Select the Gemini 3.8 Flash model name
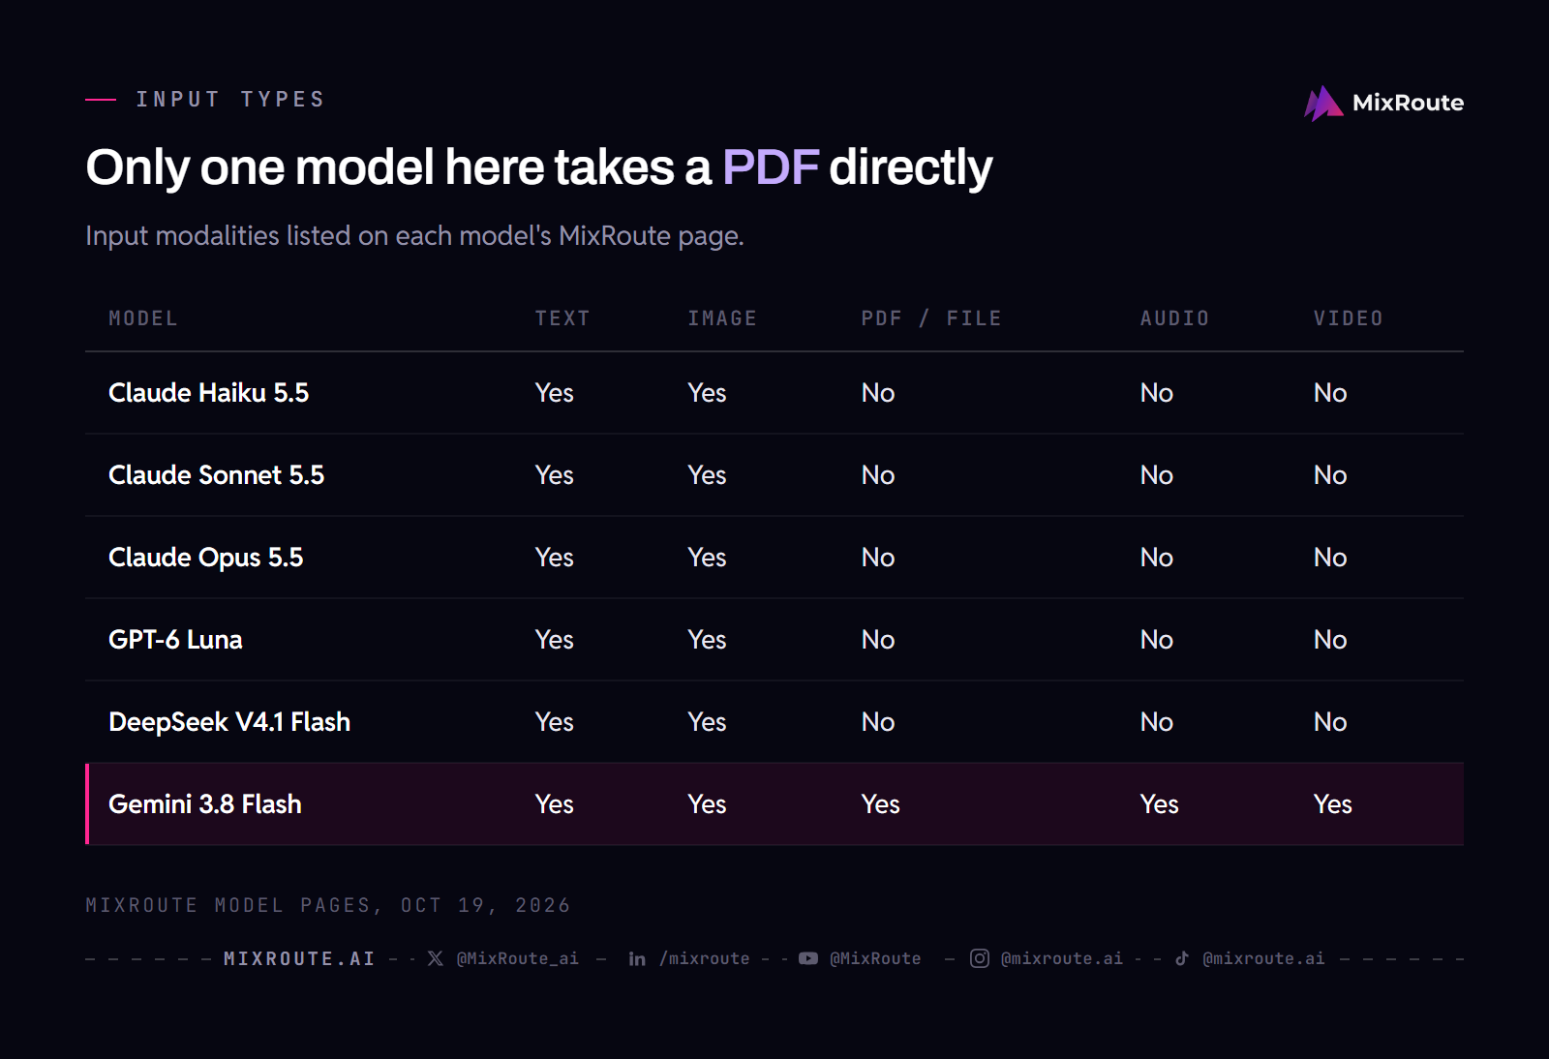 point(205,804)
